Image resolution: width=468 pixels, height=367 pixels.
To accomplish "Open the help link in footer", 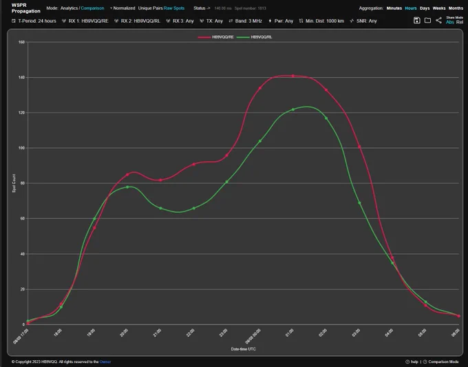I will click(x=414, y=361).
